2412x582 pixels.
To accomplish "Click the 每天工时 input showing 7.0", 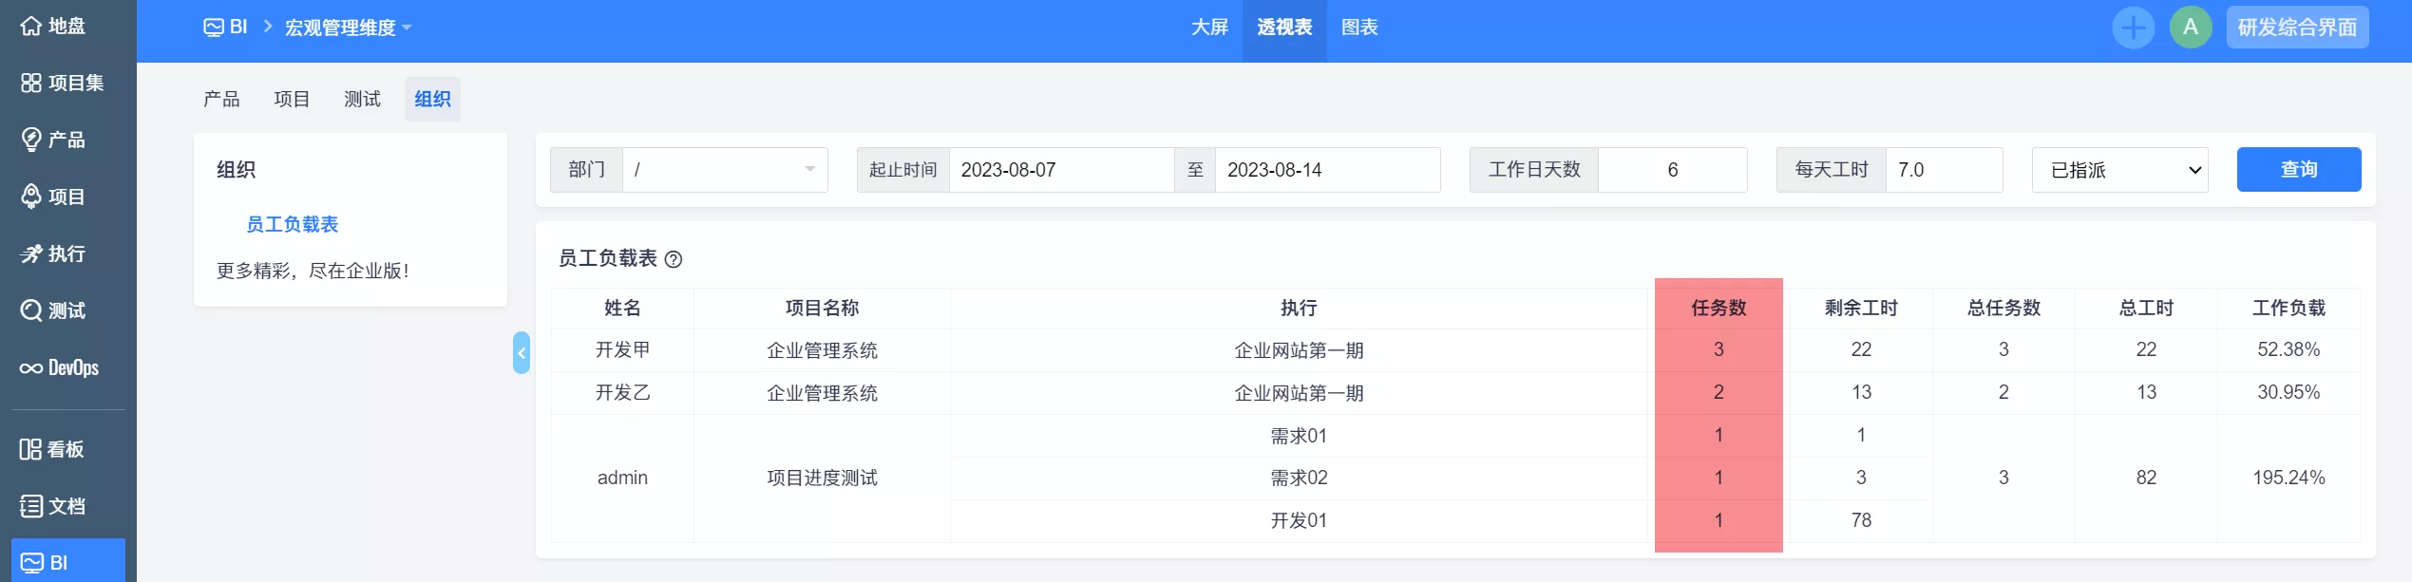I will (1944, 170).
